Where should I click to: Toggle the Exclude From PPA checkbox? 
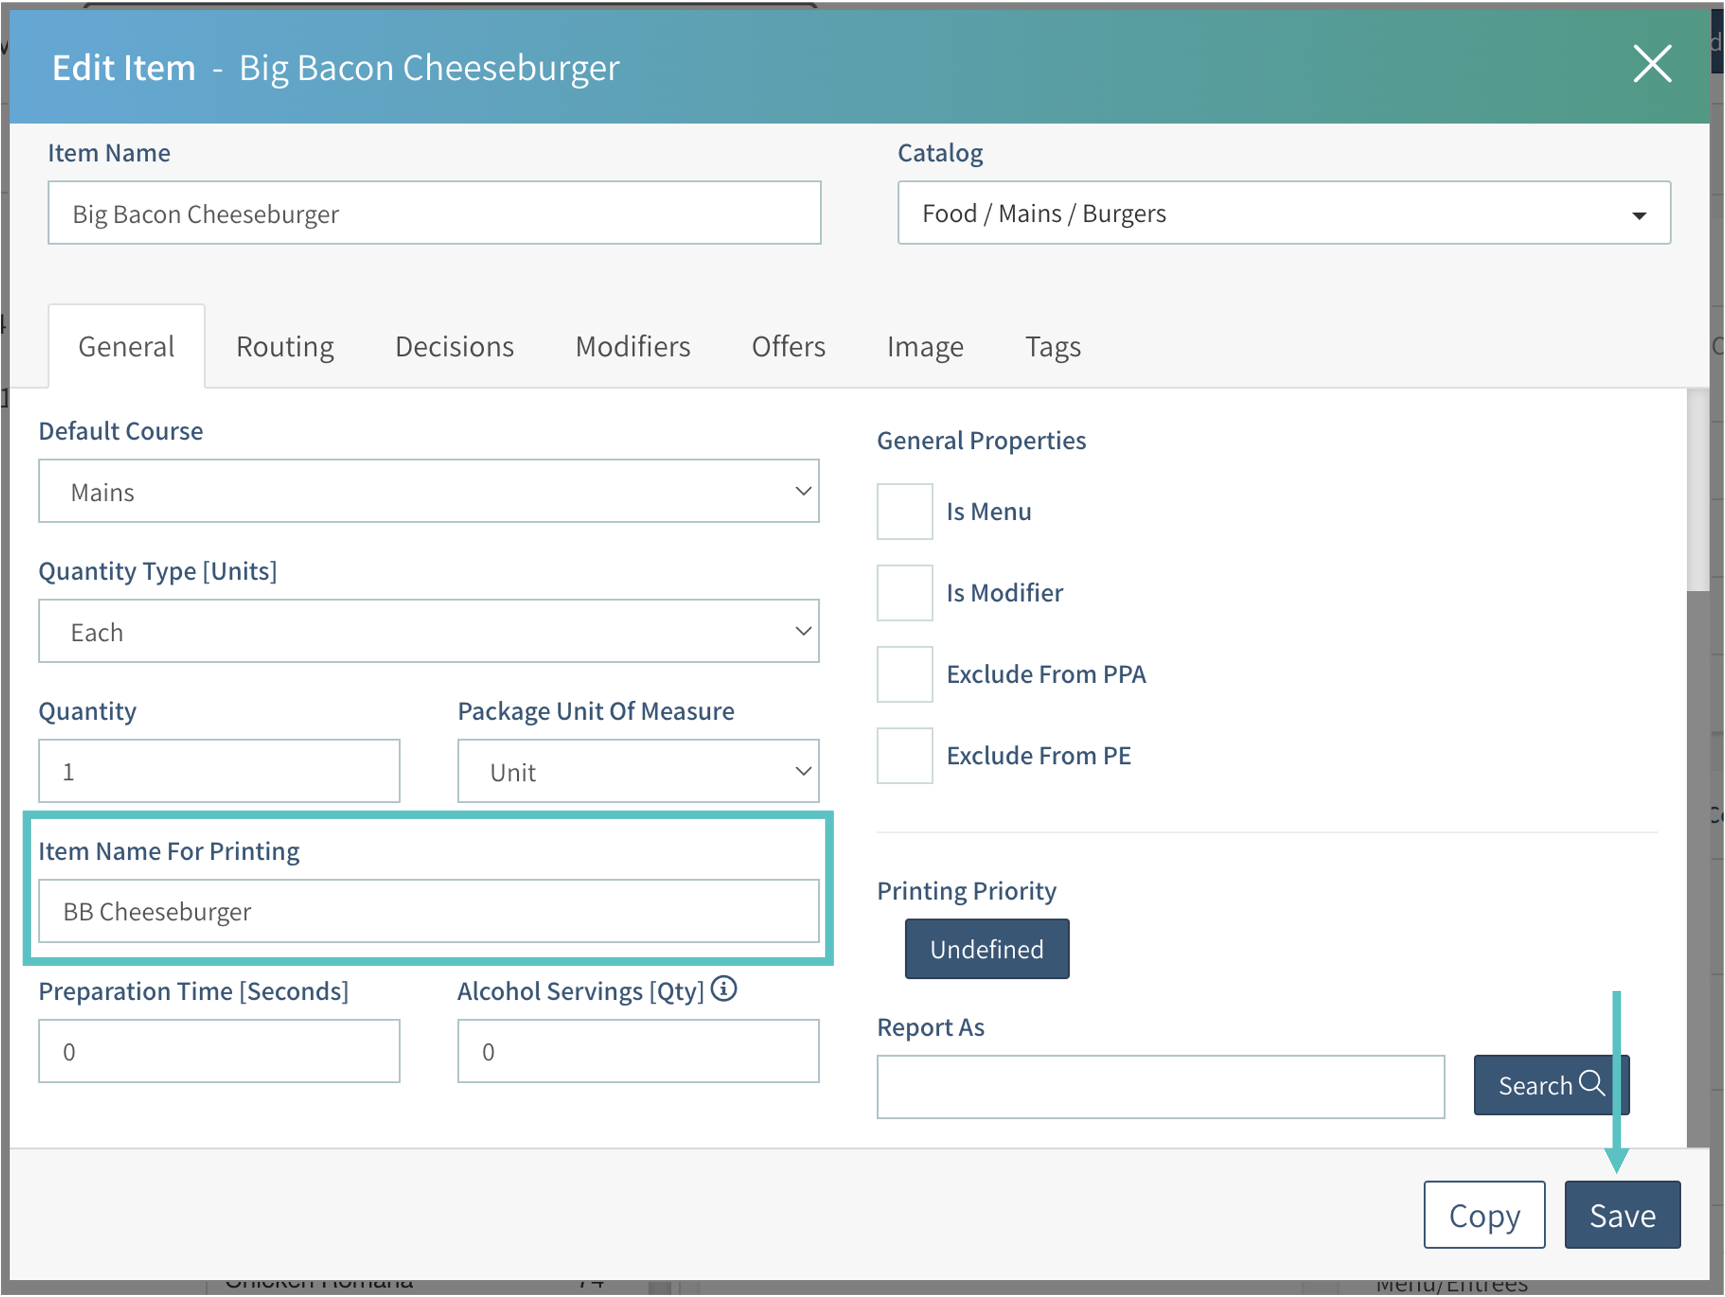coord(905,674)
